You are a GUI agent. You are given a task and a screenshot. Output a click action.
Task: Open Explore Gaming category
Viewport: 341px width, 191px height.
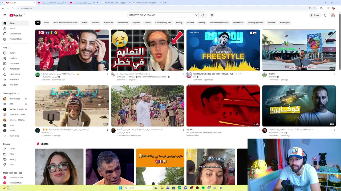click(15, 159)
